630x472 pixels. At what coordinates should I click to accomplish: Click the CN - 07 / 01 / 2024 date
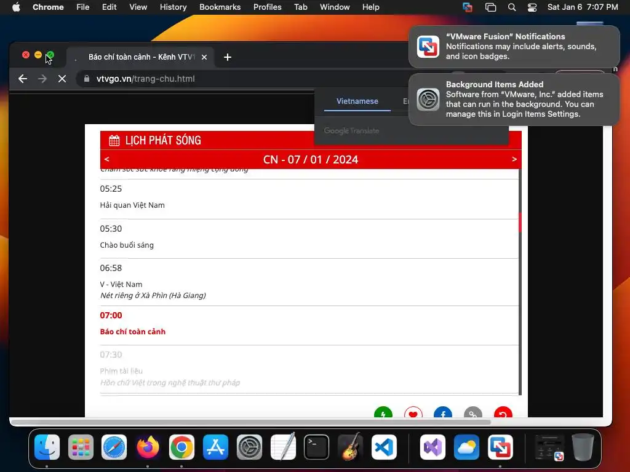[x=310, y=159]
